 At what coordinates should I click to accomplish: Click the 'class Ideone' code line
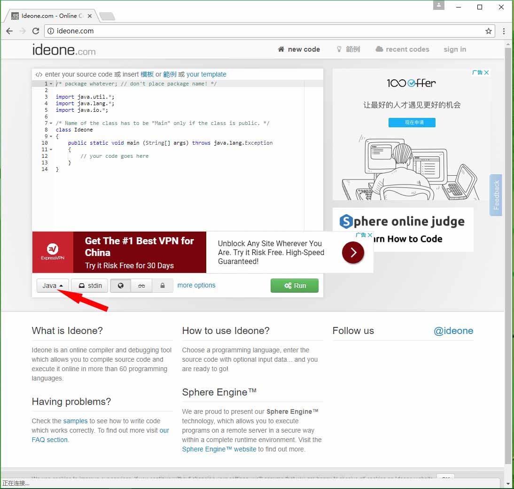coord(74,130)
